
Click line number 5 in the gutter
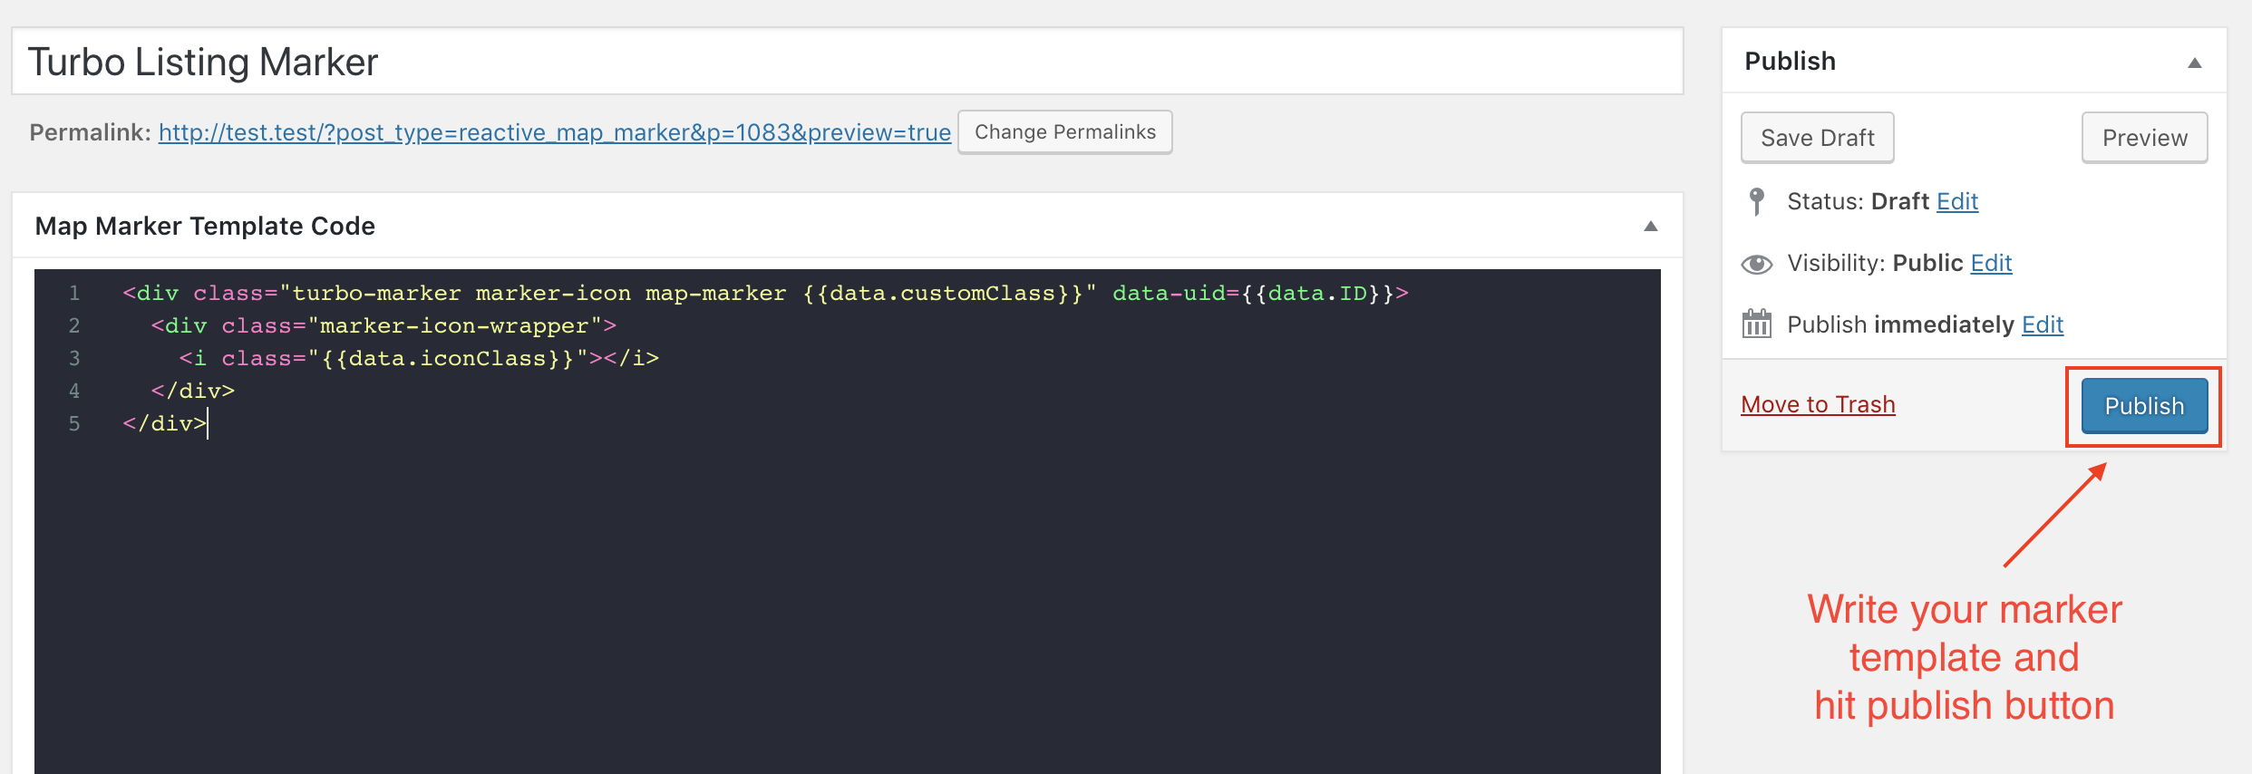(x=74, y=424)
